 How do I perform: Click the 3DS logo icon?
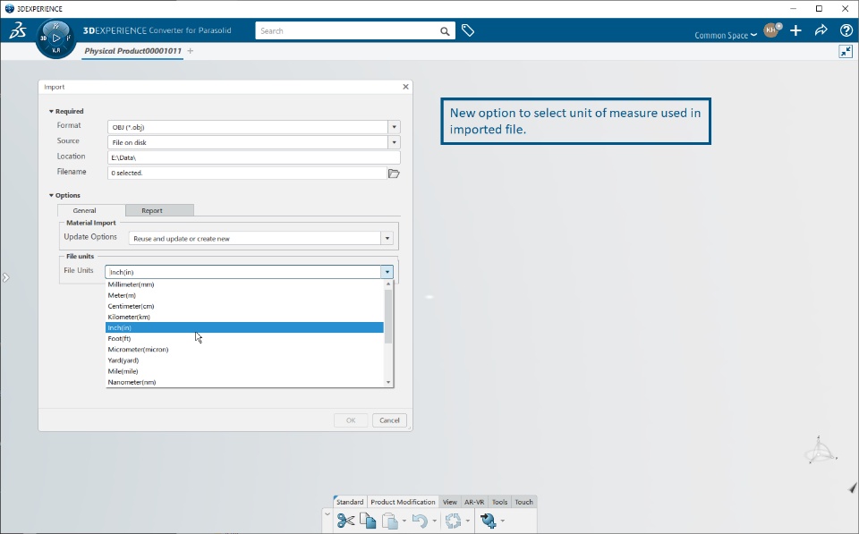[x=18, y=30]
